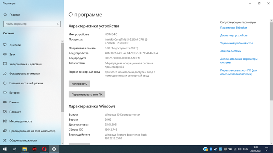Select the device ID starting 48173BB1
This screenshot has width=273, height=153.
coord(131,53)
